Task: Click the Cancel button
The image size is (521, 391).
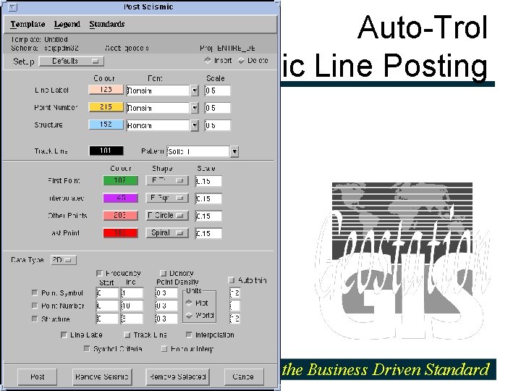Action: tap(243, 377)
